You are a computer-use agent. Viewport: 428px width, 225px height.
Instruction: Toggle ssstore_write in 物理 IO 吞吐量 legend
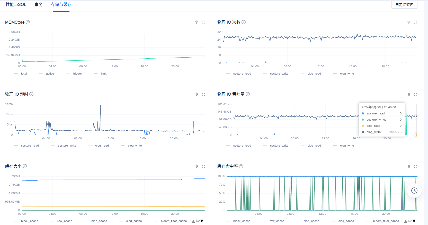(276, 146)
